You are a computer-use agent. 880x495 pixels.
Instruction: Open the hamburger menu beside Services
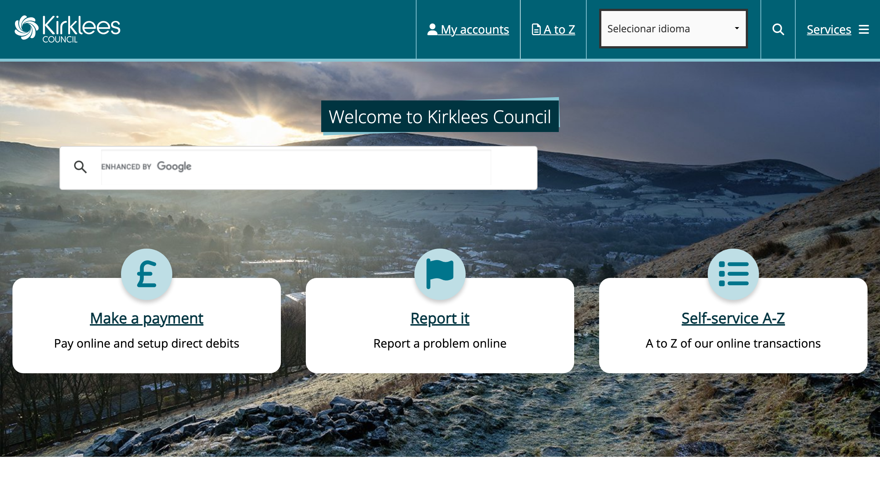865,29
